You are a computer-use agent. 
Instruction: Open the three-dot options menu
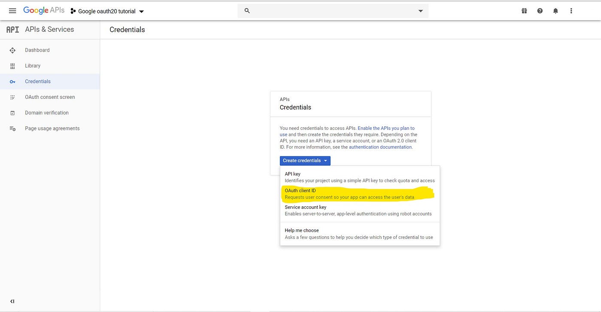click(x=571, y=11)
